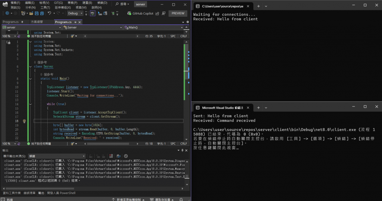
Task: Open the server project dropdown in navigation bar
Action: tap(32, 28)
